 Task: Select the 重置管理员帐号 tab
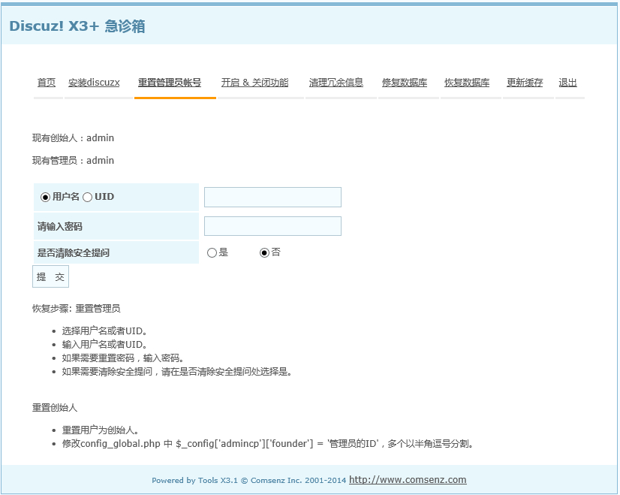point(170,83)
